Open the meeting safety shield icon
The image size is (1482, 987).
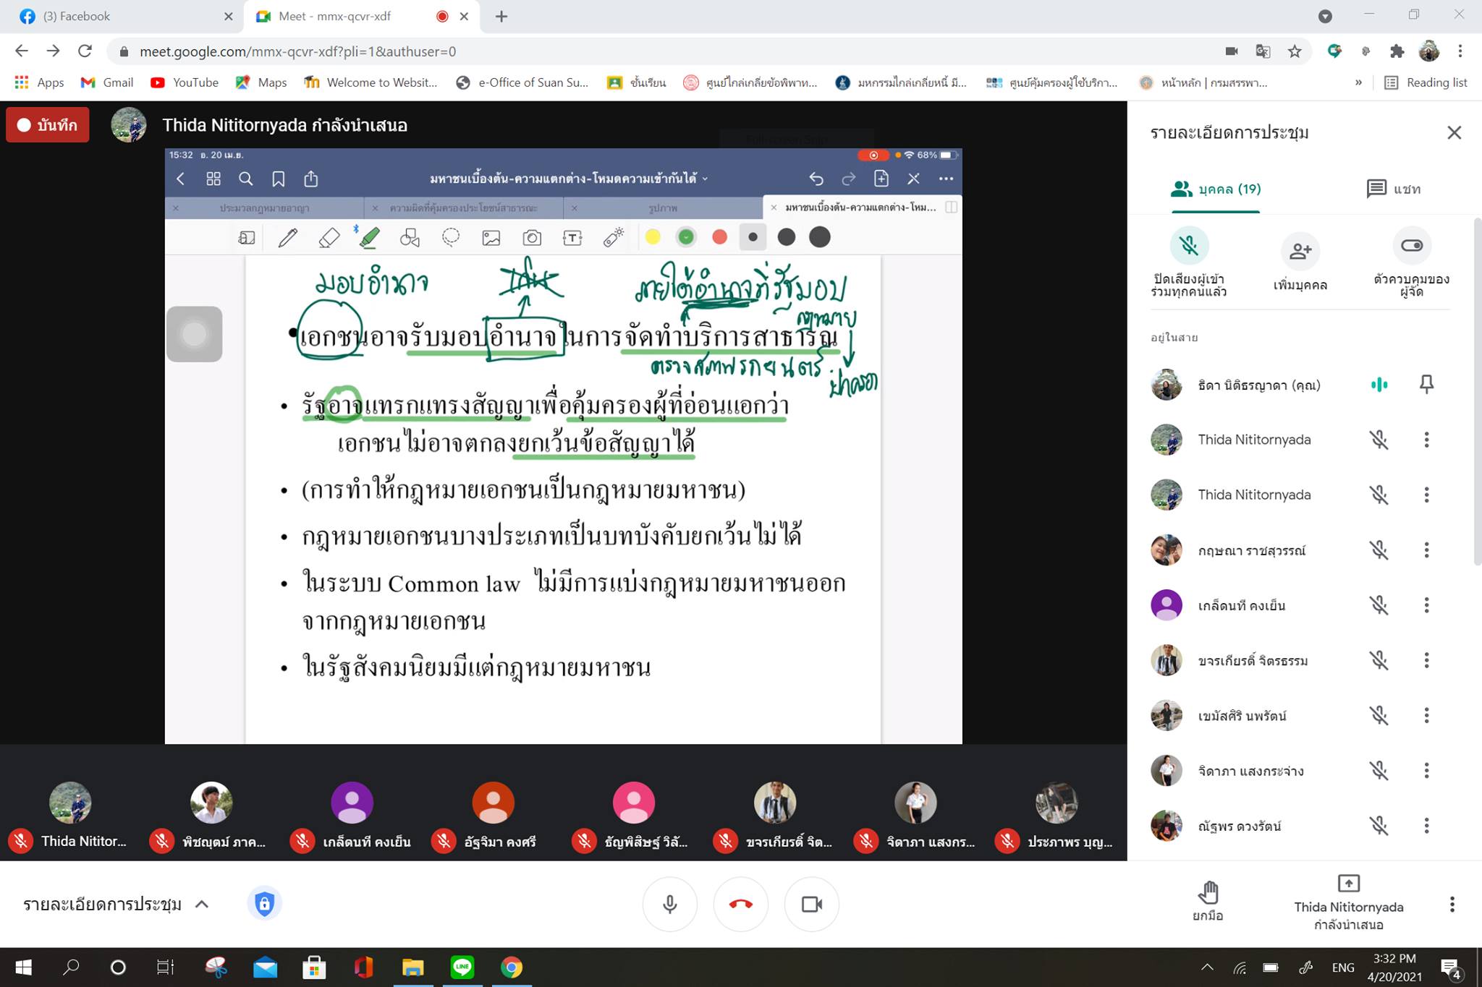(x=264, y=904)
